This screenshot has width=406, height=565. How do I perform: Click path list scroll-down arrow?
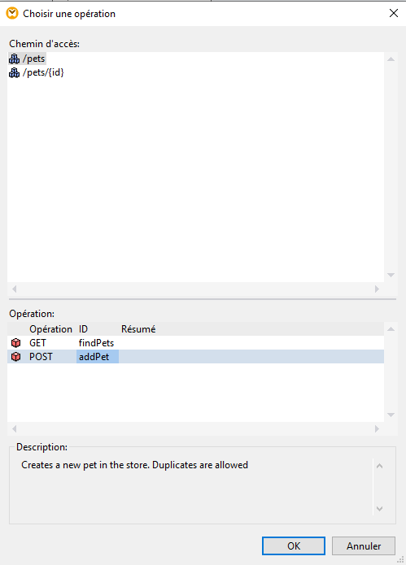(x=391, y=275)
